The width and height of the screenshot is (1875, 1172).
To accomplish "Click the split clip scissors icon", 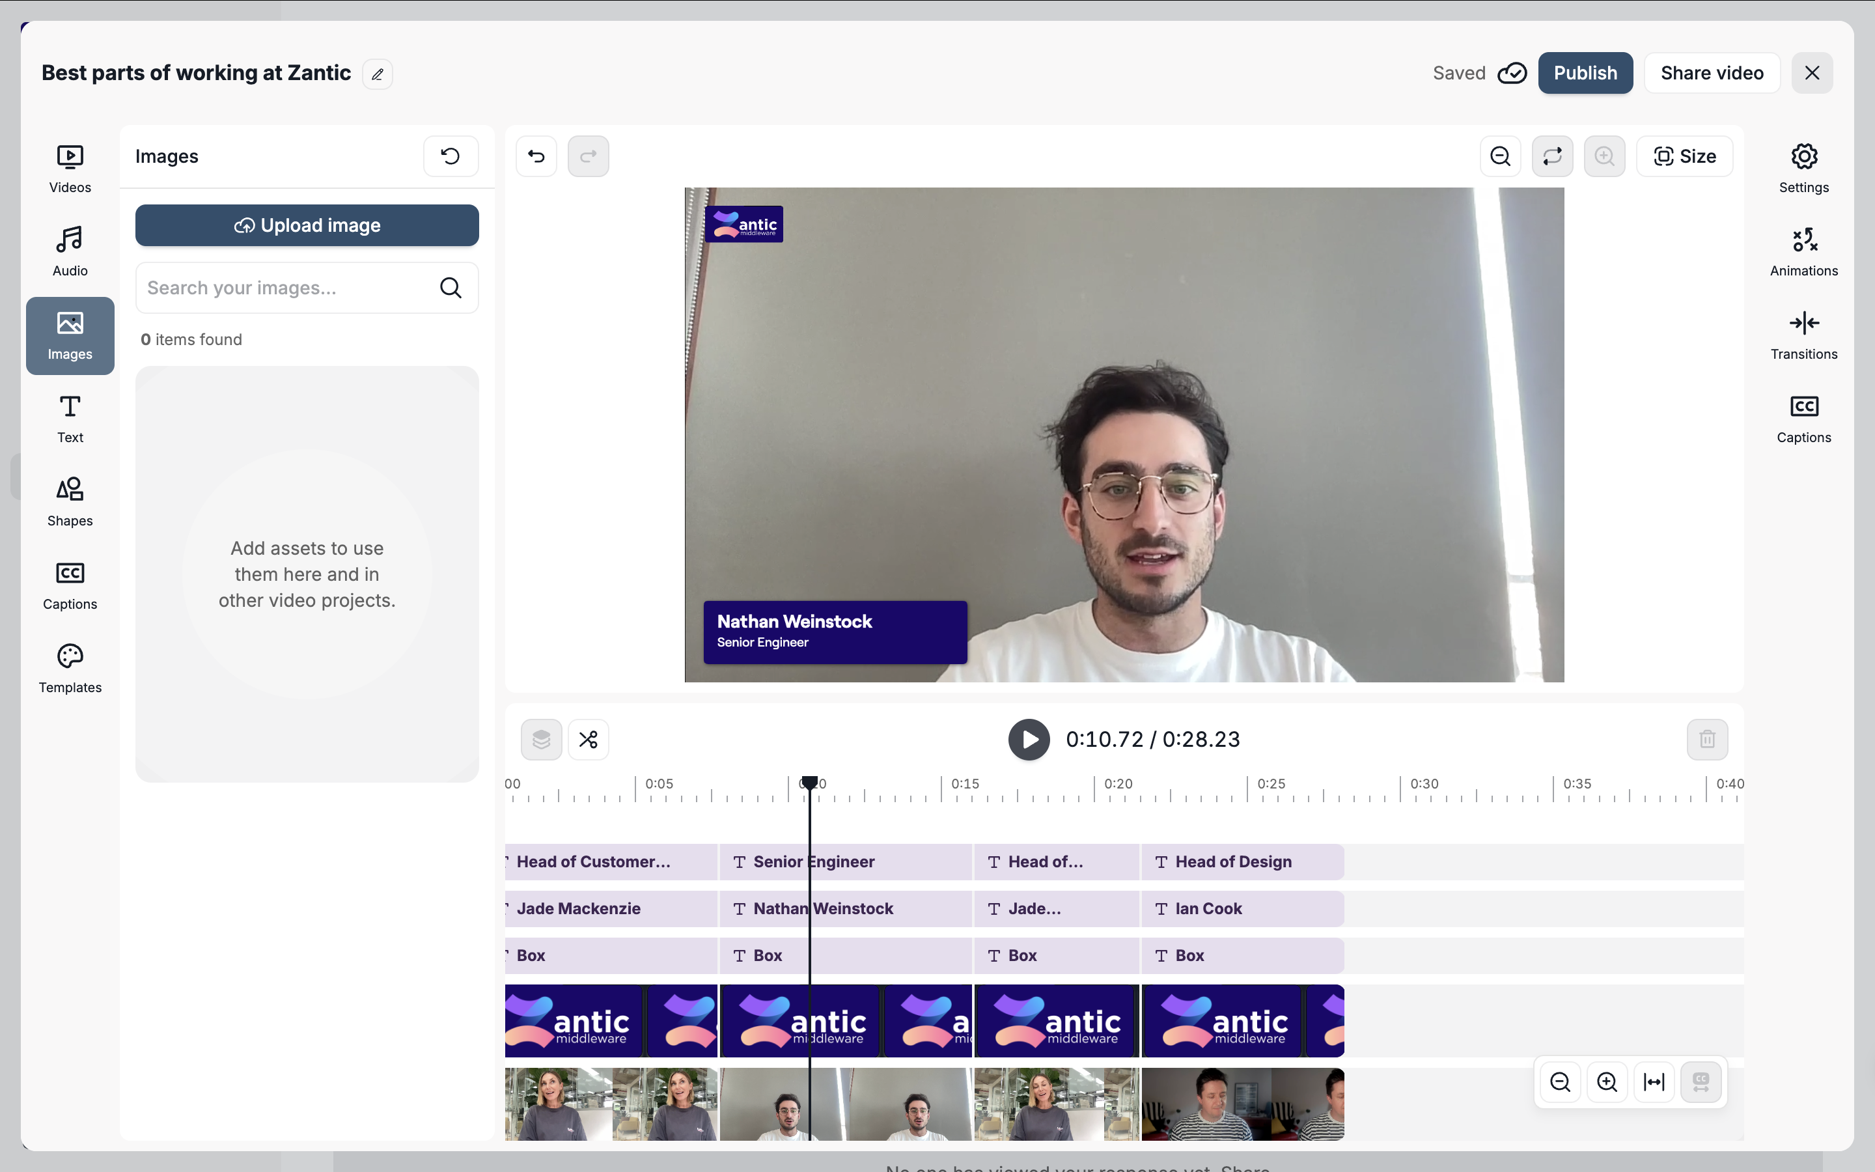I will (x=588, y=740).
